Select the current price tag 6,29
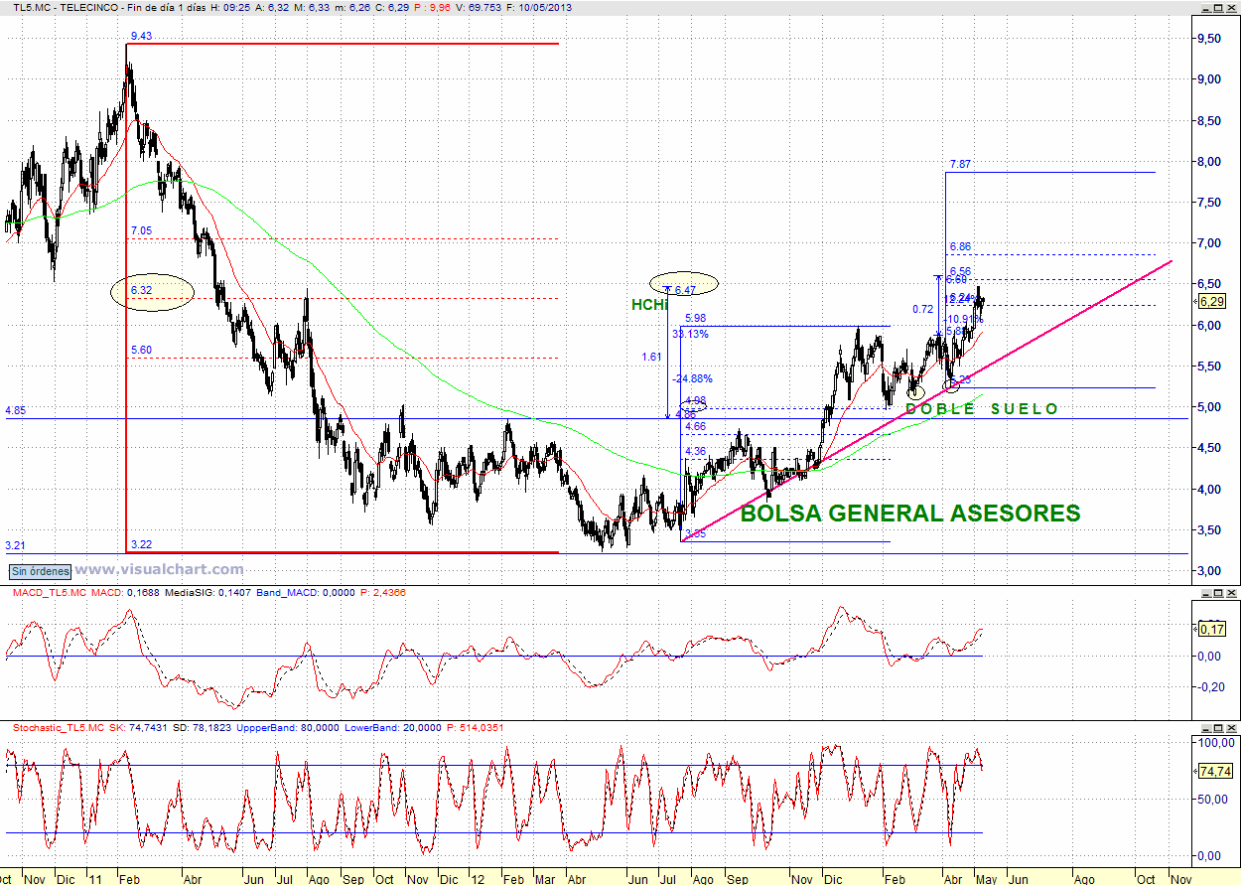This screenshot has height=885, width=1241. 1211,302
